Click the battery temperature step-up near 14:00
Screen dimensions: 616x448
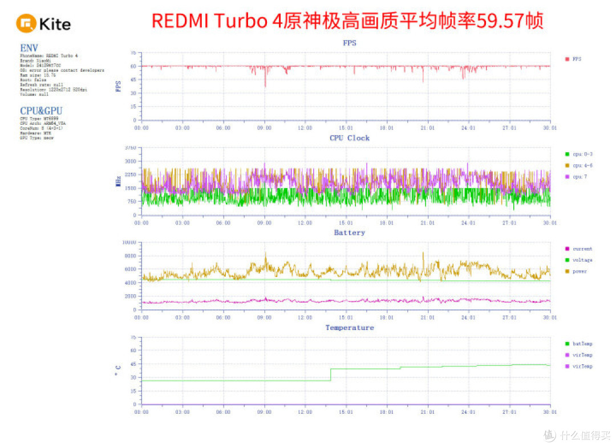331,374
